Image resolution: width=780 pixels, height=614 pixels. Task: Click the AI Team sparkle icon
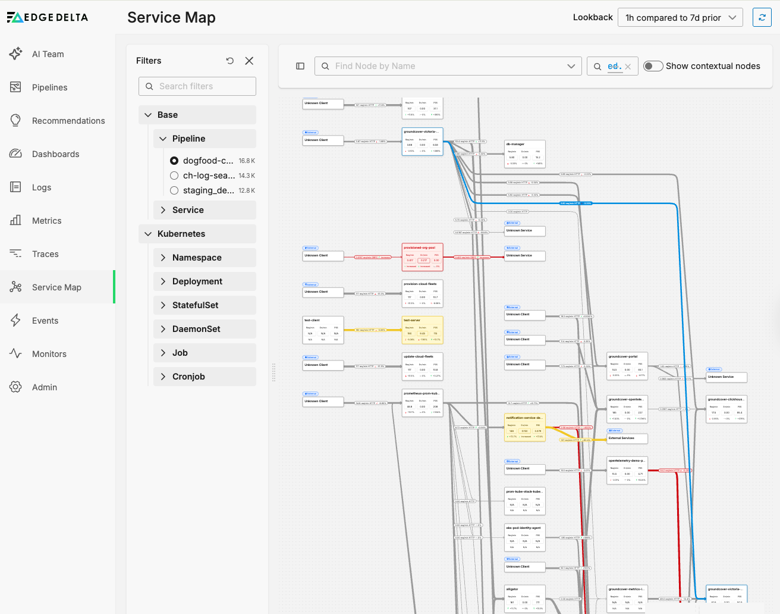pos(15,54)
